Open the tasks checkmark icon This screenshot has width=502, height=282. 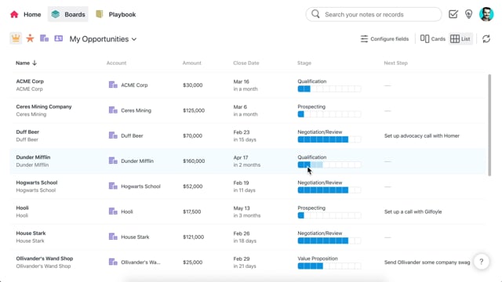click(453, 14)
